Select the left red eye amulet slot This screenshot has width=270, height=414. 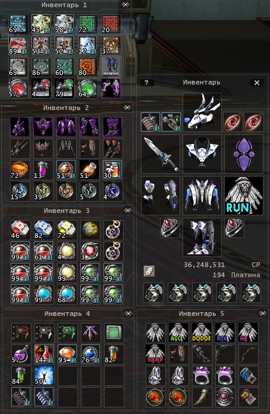233,122
